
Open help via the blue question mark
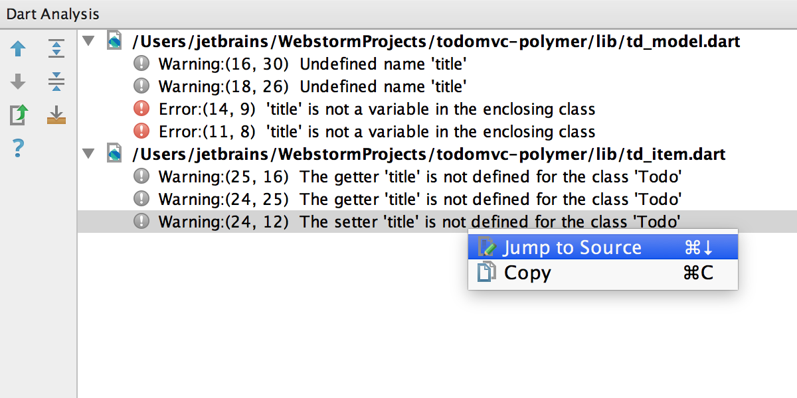tap(19, 148)
